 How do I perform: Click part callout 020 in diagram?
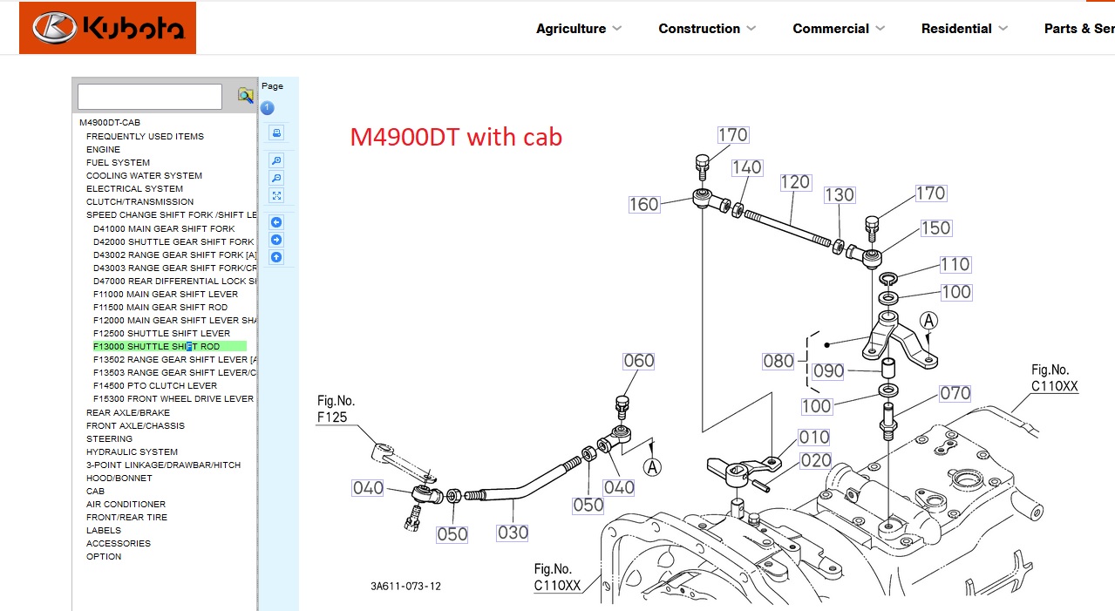pos(816,460)
